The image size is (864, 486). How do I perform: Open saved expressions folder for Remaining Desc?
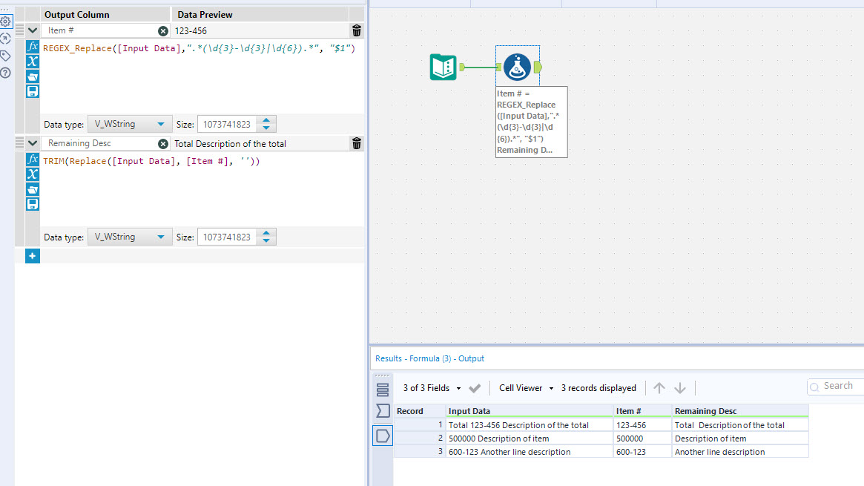(33, 189)
